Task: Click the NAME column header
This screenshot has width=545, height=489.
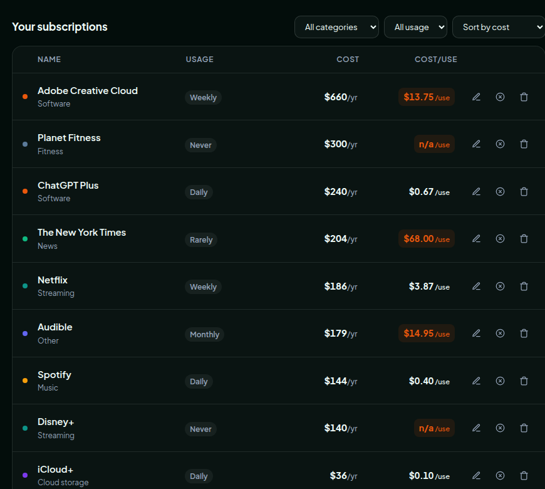Action: pos(49,60)
